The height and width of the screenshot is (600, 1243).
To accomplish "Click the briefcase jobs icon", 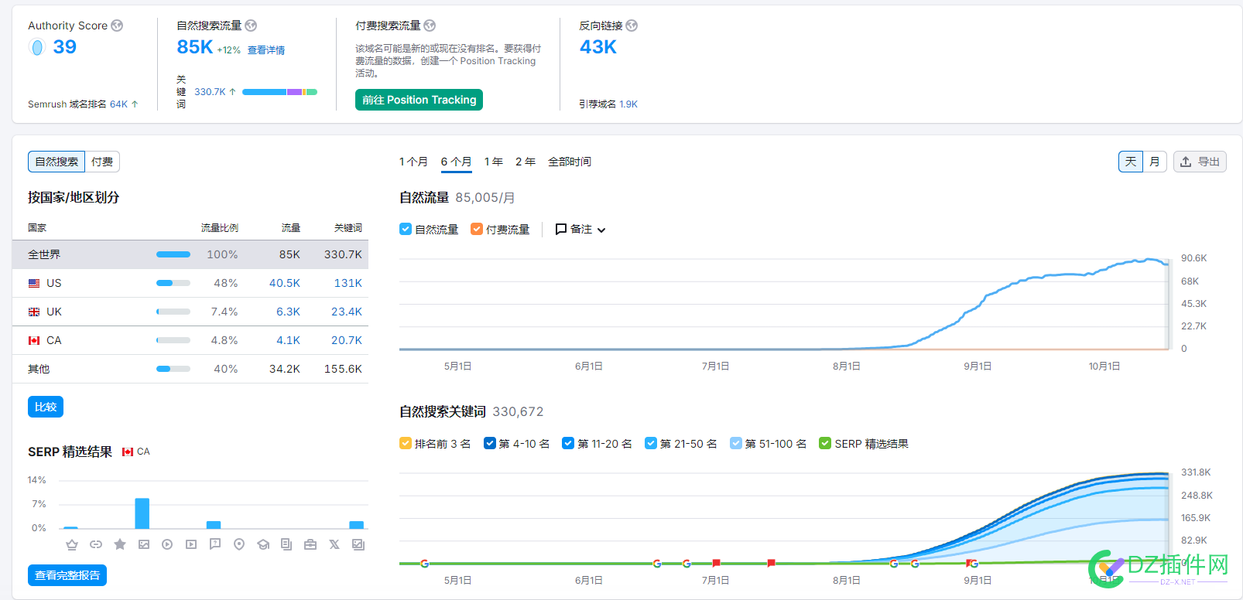I will click(x=310, y=544).
